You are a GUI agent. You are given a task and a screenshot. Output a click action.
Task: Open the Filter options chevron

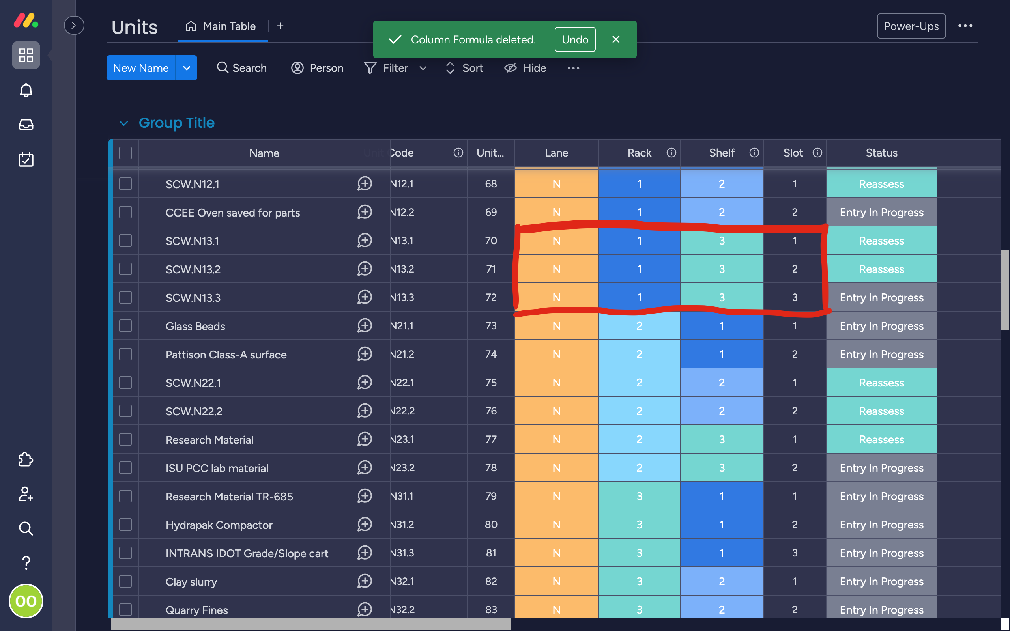point(423,68)
